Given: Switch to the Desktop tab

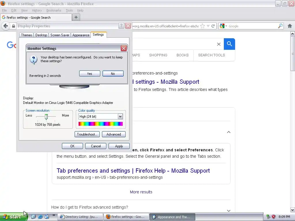Looking at the screenshot, I should pos(41,35).
